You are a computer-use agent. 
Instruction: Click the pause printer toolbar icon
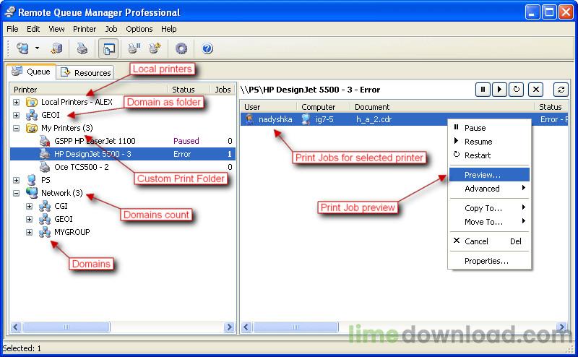tap(134, 48)
